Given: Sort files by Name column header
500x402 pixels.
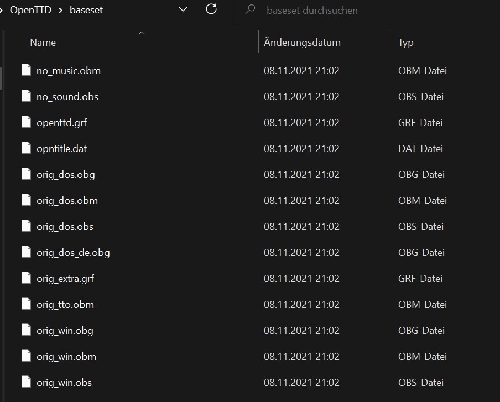Looking at the screenshot, I should (x=43, y=43).
